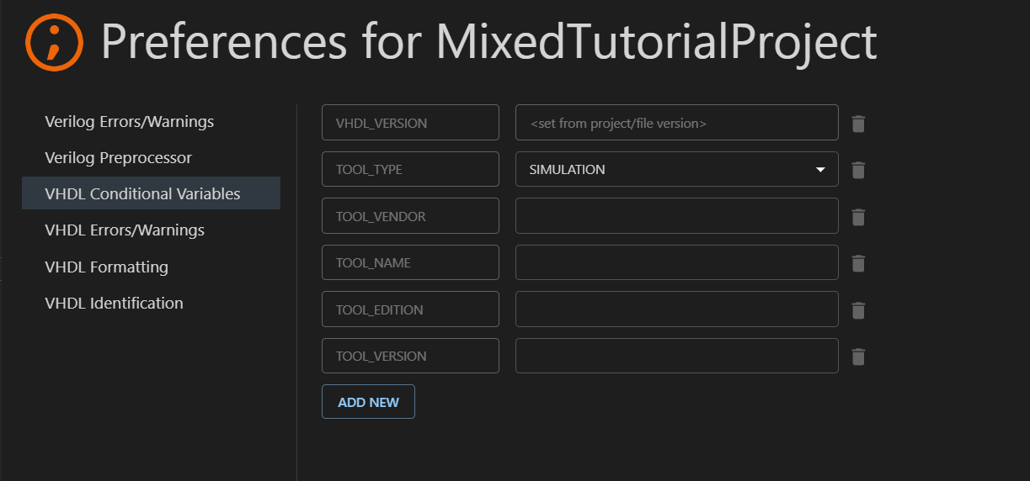Click trash icon next to TOOL_EDITION

click(858, 310)
